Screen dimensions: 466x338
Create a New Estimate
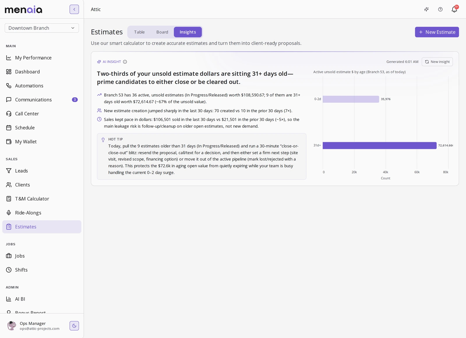coord(437,32)
